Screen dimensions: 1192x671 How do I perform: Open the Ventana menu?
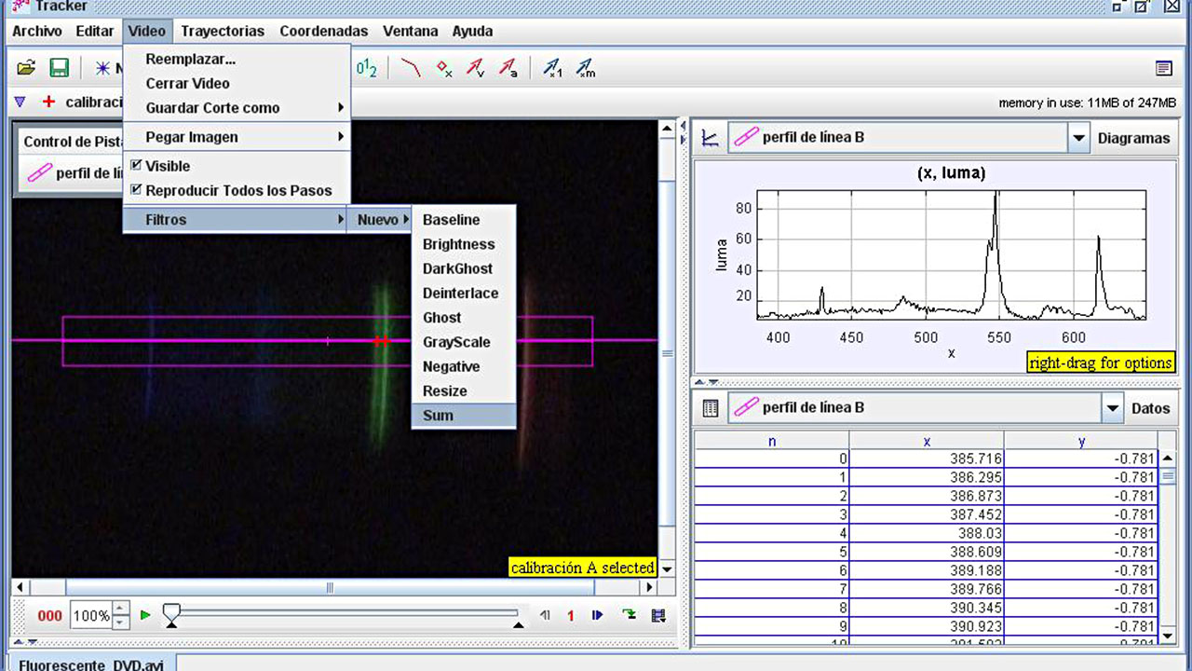coord(411,31)
